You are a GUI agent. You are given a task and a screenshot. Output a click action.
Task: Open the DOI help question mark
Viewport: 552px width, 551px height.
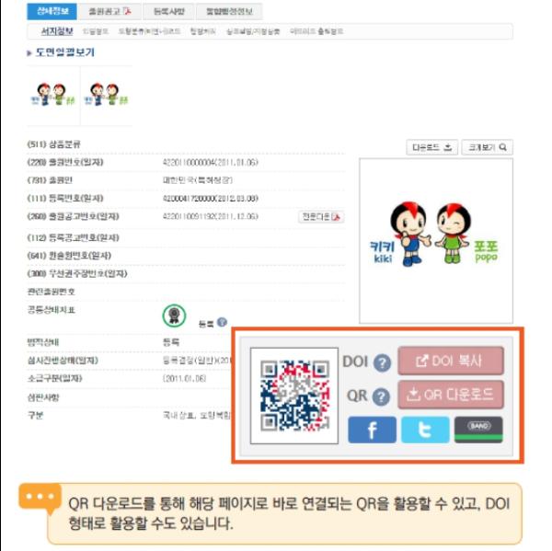[382, 362]
